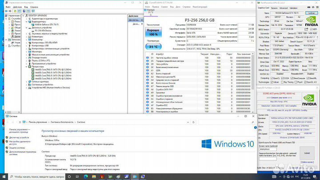Click the Windows taskbar search box
Viewport: 320px width, 180px height.
[37, 177]
